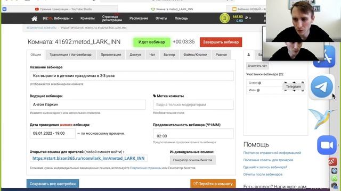Select the Общие settings tab
Screen dimensions: 341x191
point(36,55)
